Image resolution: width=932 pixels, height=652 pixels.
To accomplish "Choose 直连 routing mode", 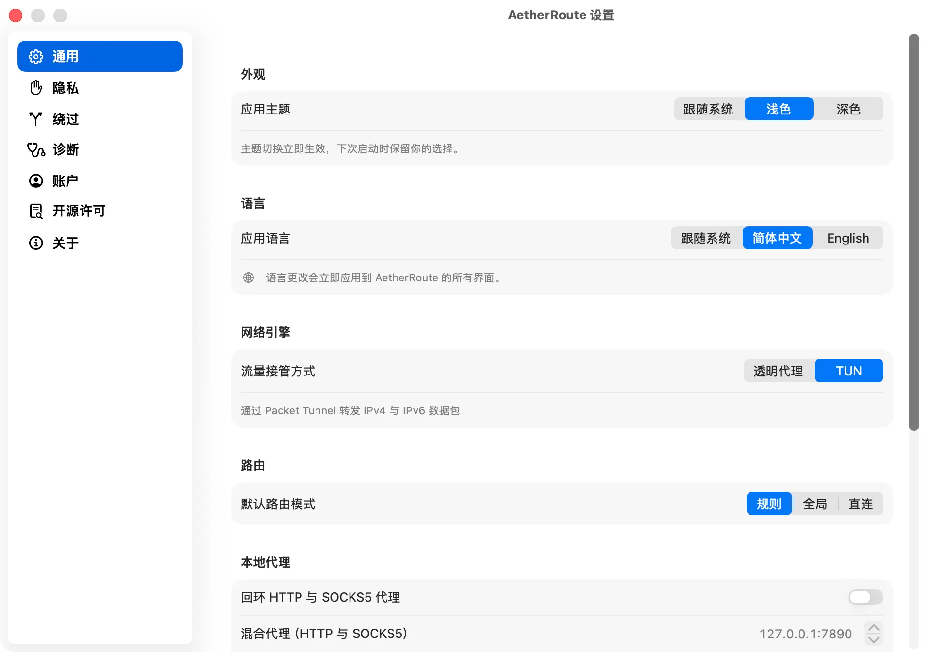I will coord(861,504).
